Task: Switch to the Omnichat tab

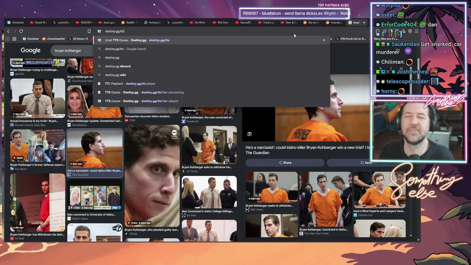Action: click(x=16, y=22)
